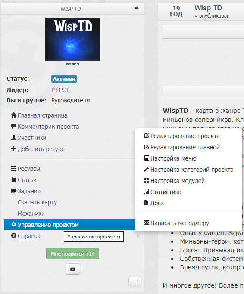Click the exclamation report button
244x294 pixels.
pyautogui.click(x=135, y=282)
